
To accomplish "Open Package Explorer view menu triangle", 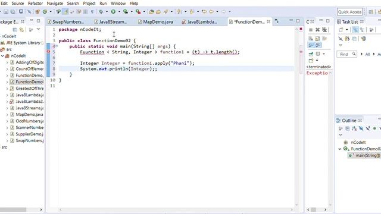I will [38, 29].
